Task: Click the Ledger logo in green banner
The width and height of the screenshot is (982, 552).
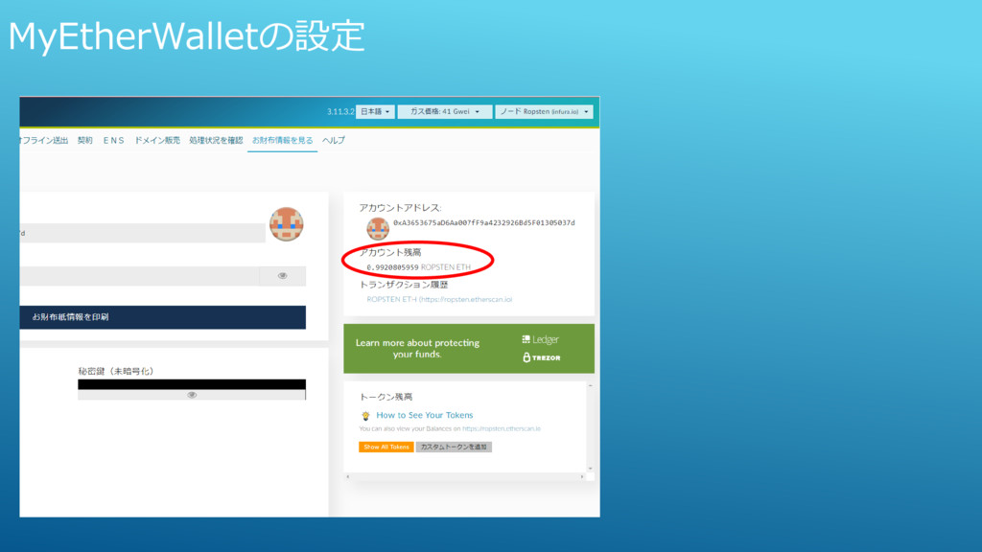Action: coord(541,339)
